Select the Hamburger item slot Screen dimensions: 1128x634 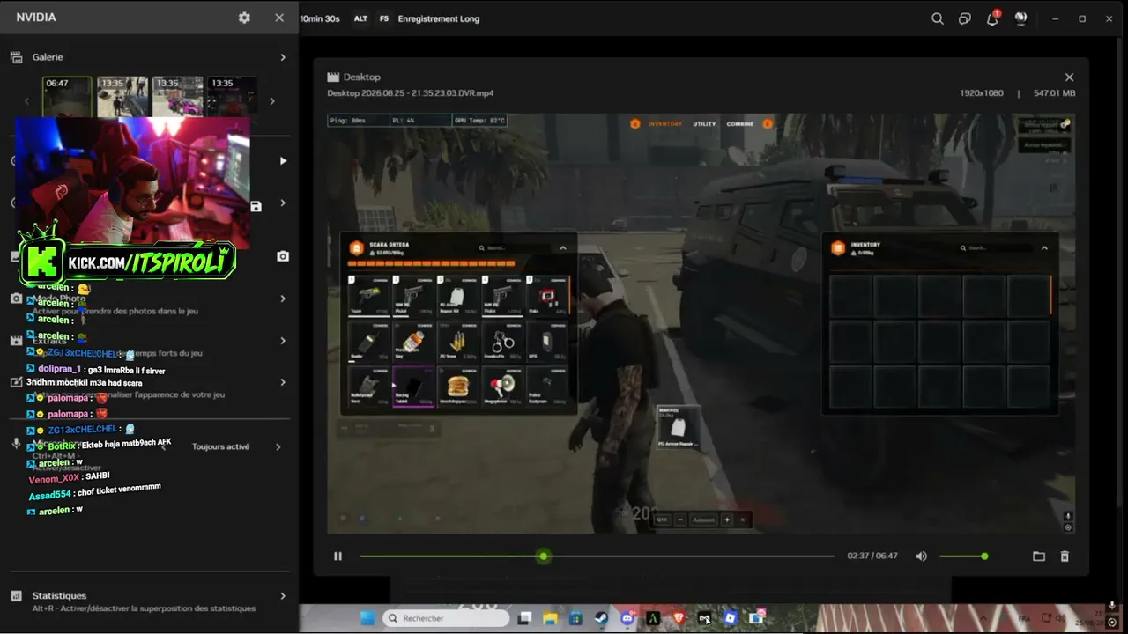[x=458, y=387]
